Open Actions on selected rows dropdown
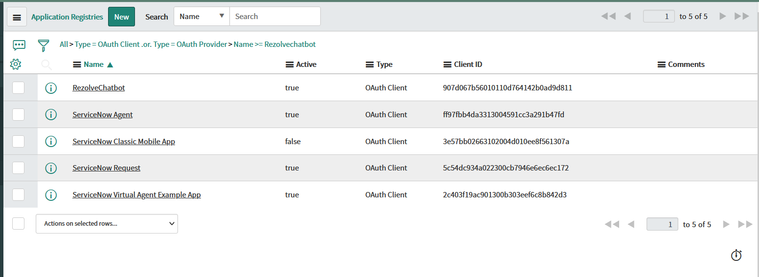The image size is (759, 277). (x=107, y=224)
